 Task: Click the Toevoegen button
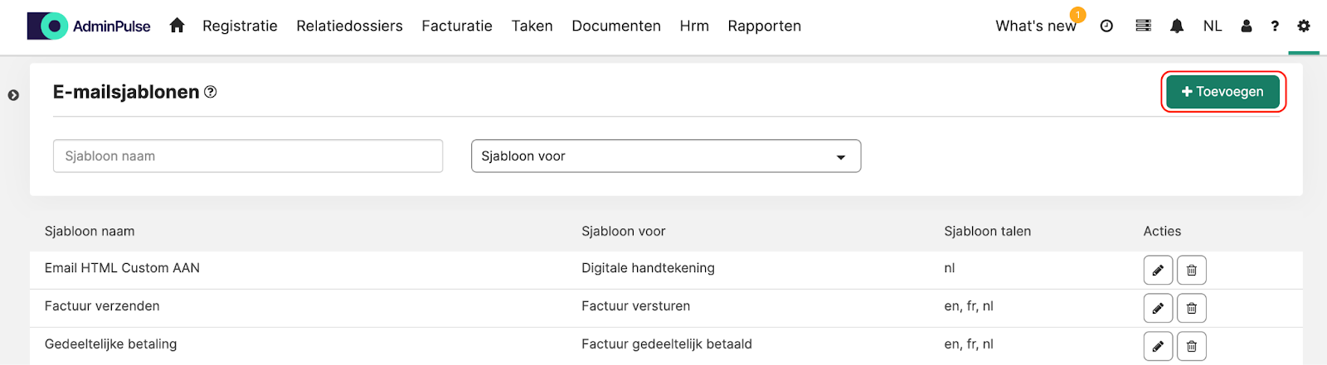pos(1222,92)
